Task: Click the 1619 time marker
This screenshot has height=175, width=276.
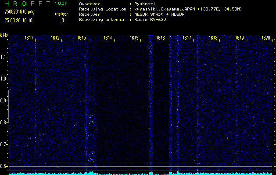Action: [x=240, y=38]
